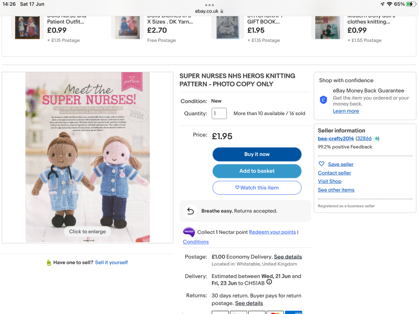Viewport: 419px width, 314px height.
Task: Tap the eBay Money Back Guarantee shield icon
Action: [x=323, y=100]
